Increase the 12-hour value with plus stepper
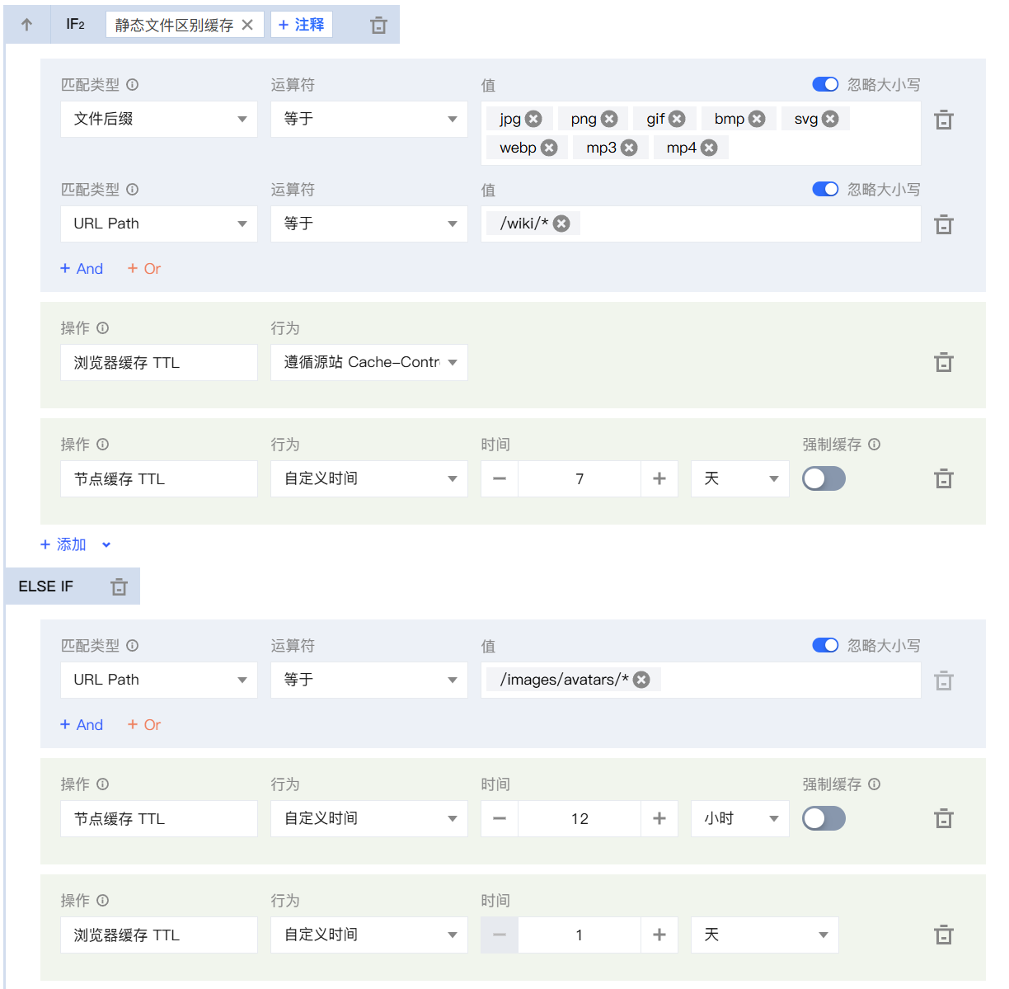 (659, 818)
